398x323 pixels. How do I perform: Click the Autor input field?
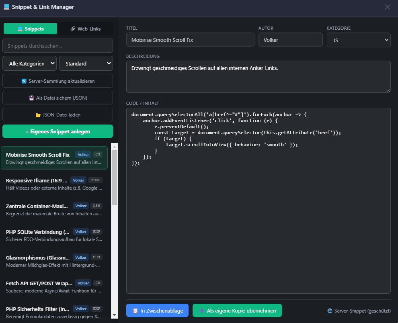coord(290,40)
